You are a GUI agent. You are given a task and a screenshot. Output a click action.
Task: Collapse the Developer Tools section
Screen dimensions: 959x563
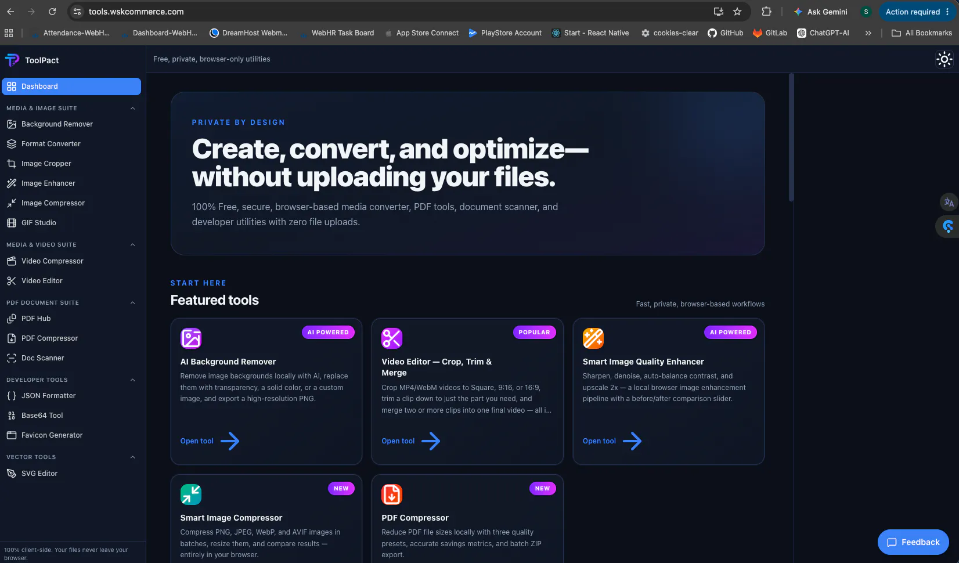[132, 380]
